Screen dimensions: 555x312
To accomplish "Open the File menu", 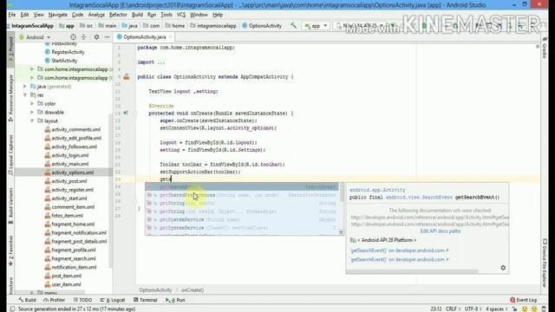I will [12, 15].
